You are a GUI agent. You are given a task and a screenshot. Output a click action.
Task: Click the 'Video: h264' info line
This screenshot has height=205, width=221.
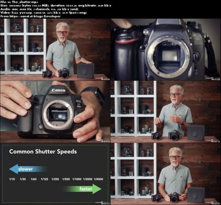pos(44,13)
